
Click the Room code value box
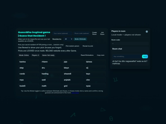[x=130, y=43]
